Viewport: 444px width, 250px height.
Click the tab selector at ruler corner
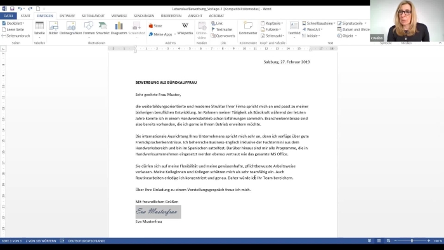pos(3,49)
